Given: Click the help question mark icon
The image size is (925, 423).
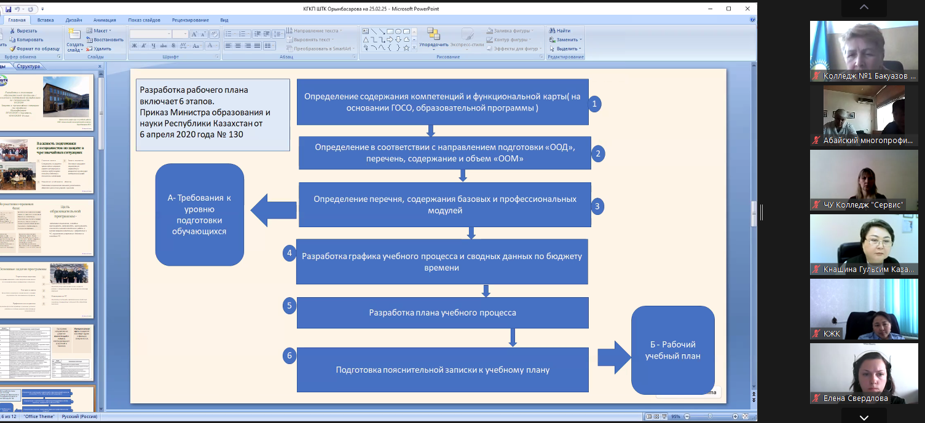Looking at the screenshot, I should [x=752, y=20].
